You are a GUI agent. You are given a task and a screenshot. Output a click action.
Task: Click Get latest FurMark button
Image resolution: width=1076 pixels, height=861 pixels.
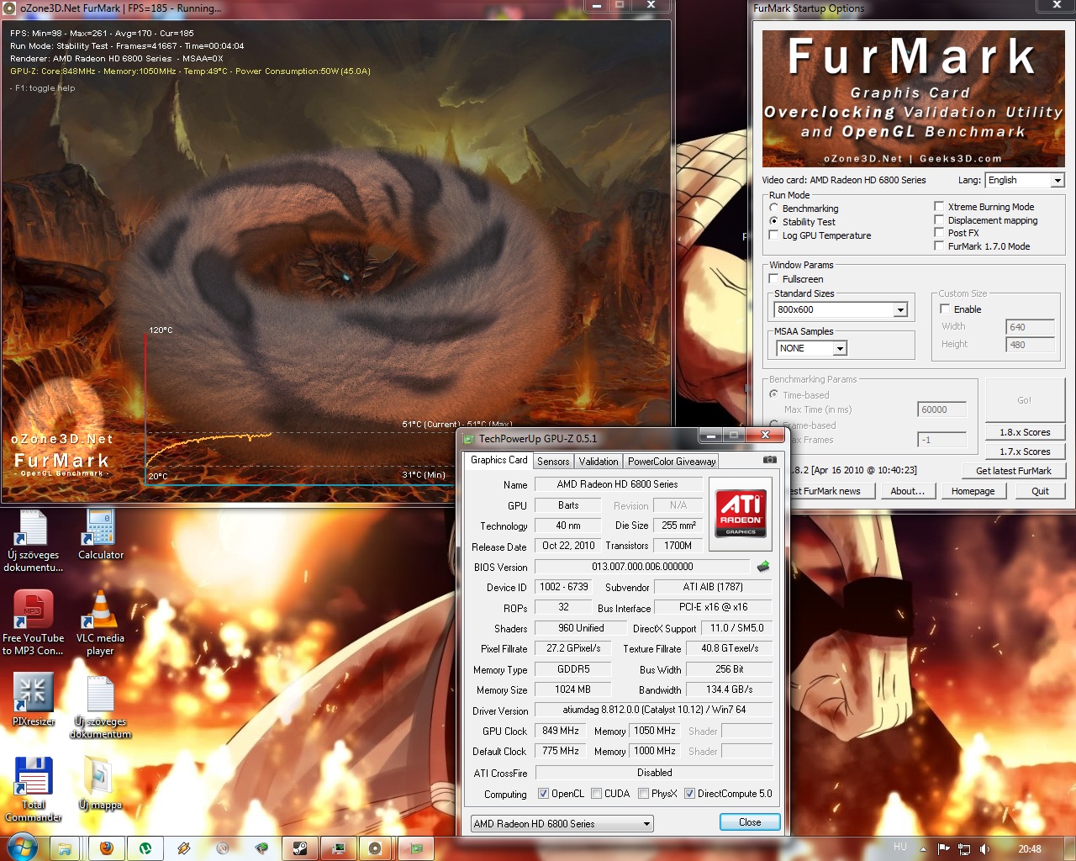1013,471
